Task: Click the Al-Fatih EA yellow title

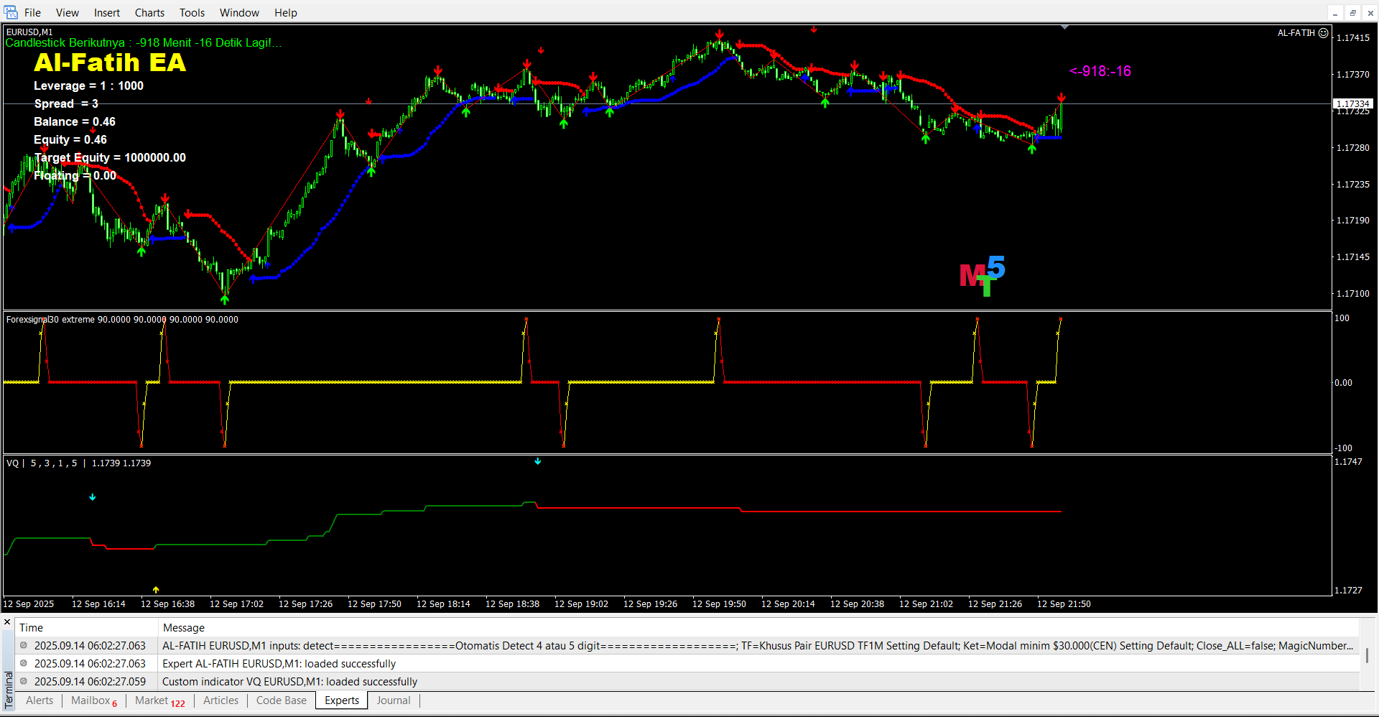Action: pos(110,63)
